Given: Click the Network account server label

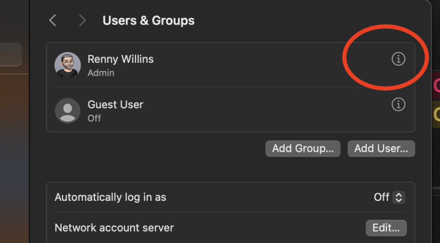Looking at the screenshot, I should [114, 228].
